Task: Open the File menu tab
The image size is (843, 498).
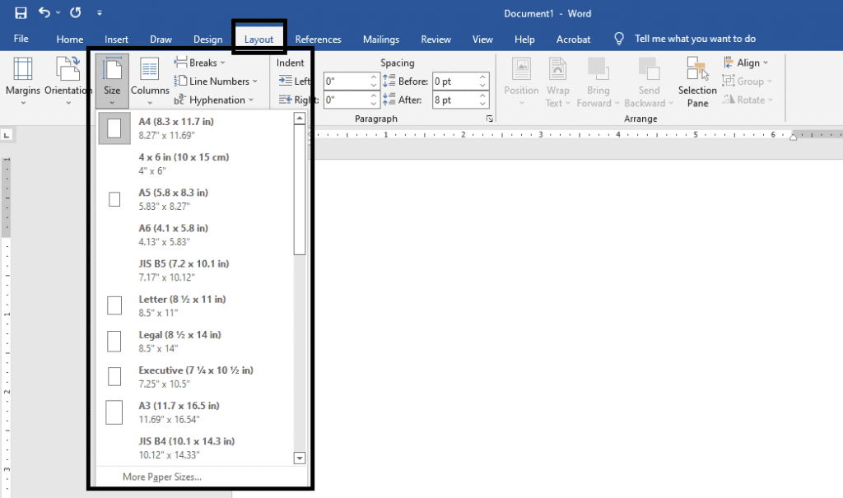Action: pyautogui.click(x=21, y=39)
